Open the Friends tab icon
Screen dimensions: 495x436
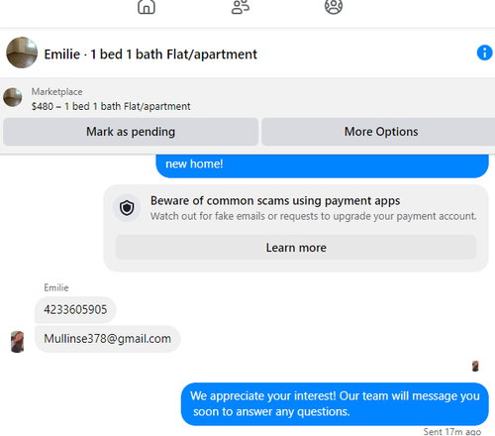[241, 7]
